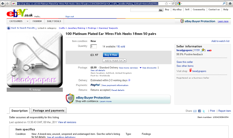Open the browser home page icon
The image size is (233, 138).
point(230,3)
